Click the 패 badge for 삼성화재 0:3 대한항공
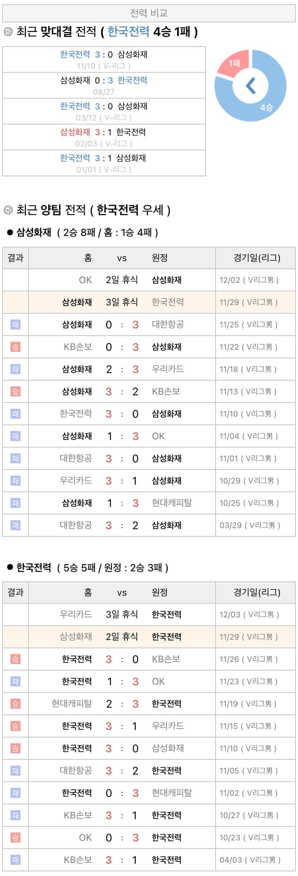Viewport: 298px width, 876px height. click(15, 324)
